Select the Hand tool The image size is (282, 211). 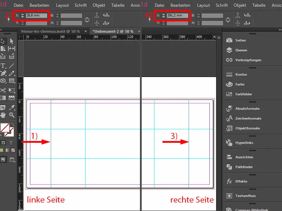(x=3, y=115)
